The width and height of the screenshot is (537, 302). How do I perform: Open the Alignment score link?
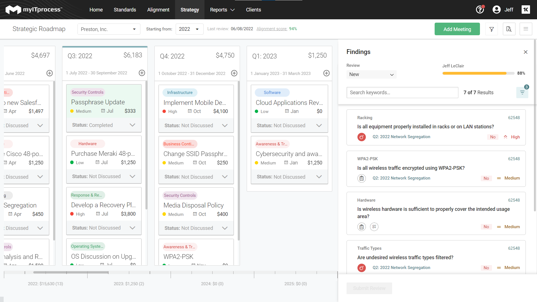pyautogui.click(x=272, y=29)
